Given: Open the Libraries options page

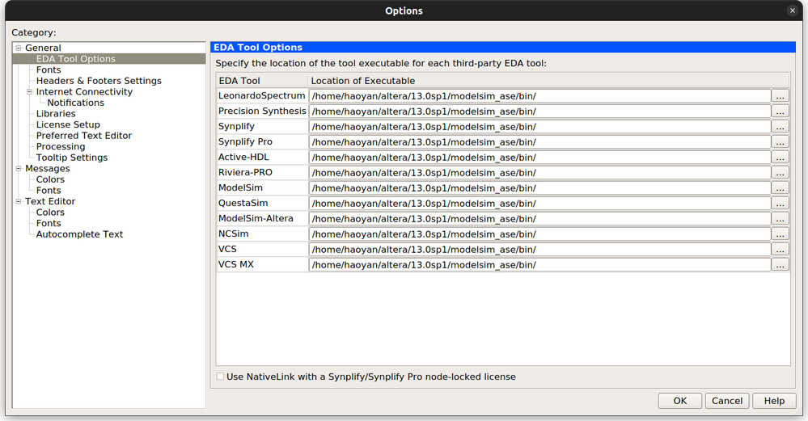Looking at the screenshot, I should 56,114.
